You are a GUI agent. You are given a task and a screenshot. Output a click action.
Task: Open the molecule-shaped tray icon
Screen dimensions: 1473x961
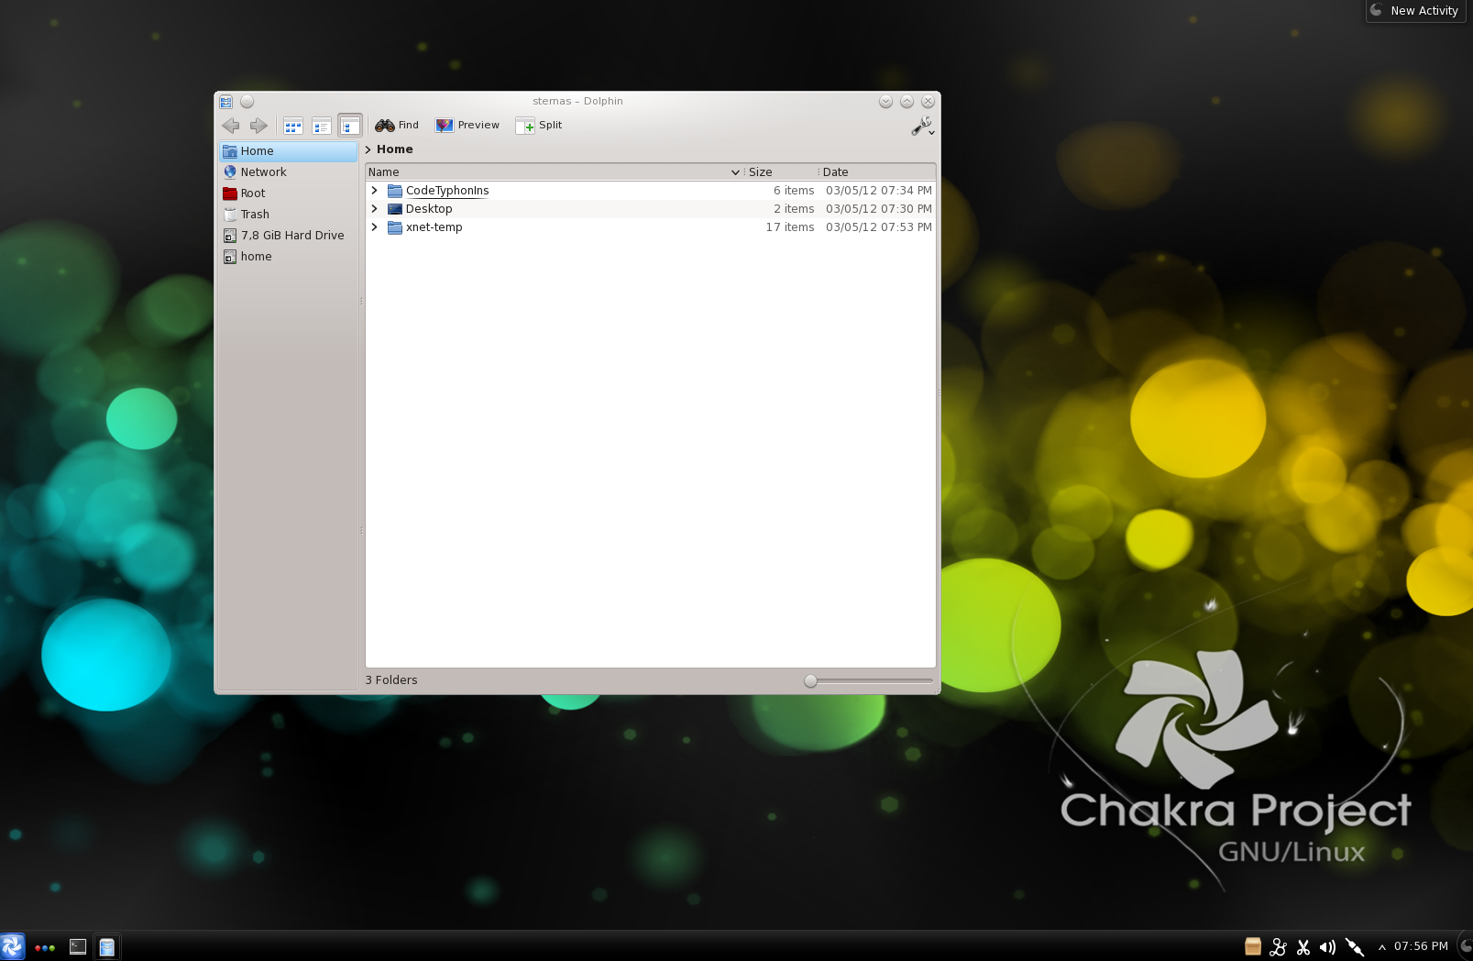coord(1279,947)
